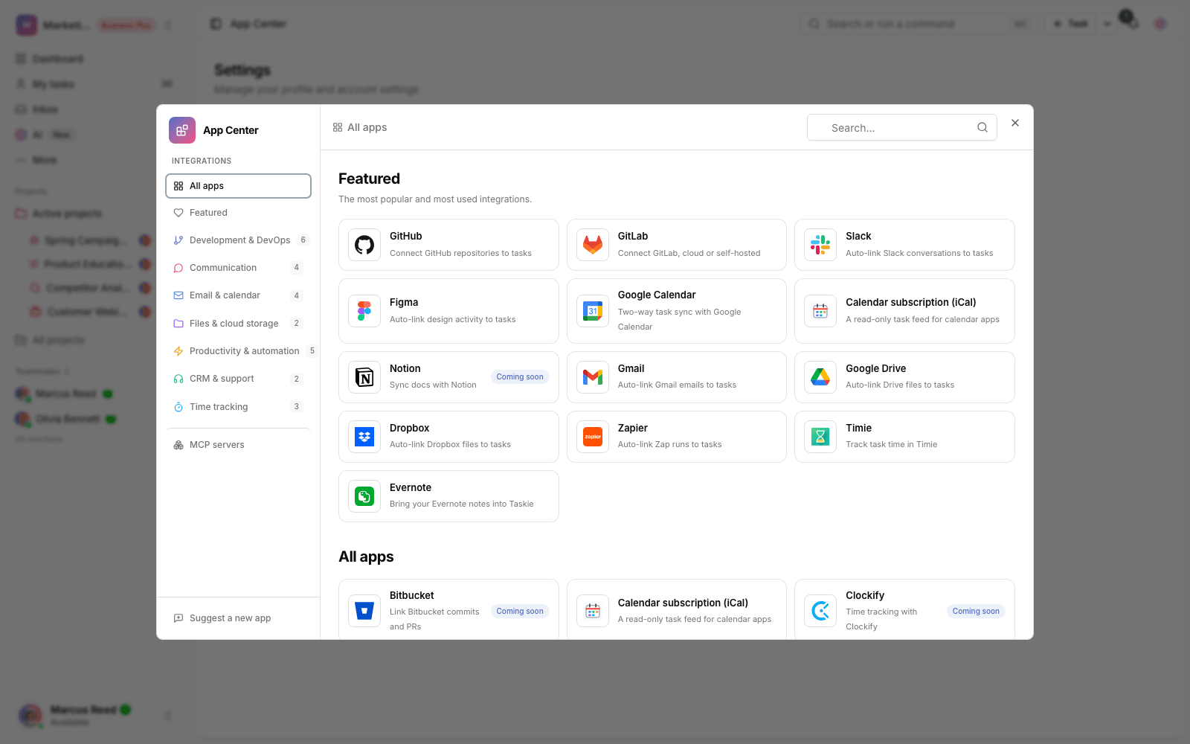Open MCP servers section
This screenshot has height=744, width=1190.
pyautogui.click(x=238, y=445)
